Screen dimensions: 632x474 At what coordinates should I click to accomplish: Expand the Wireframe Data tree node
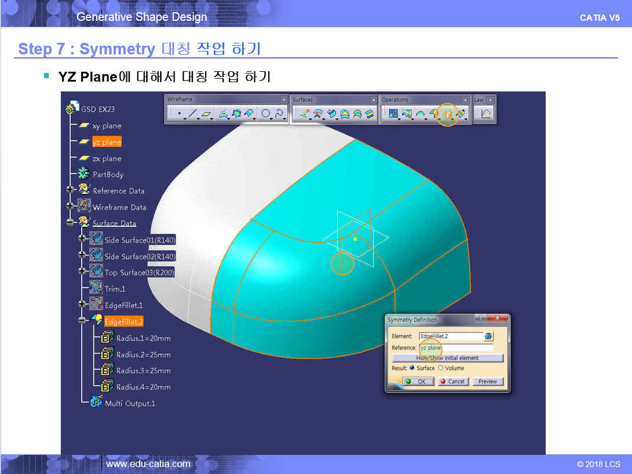71,207
